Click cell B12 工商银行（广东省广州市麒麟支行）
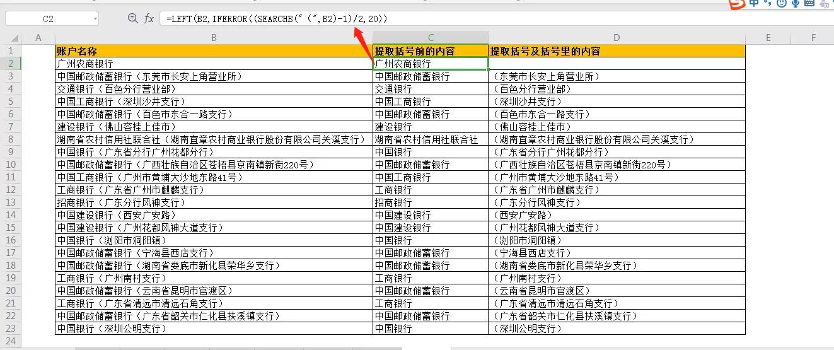Viewport: 834px width, 350px height. [x=214, y=190]
